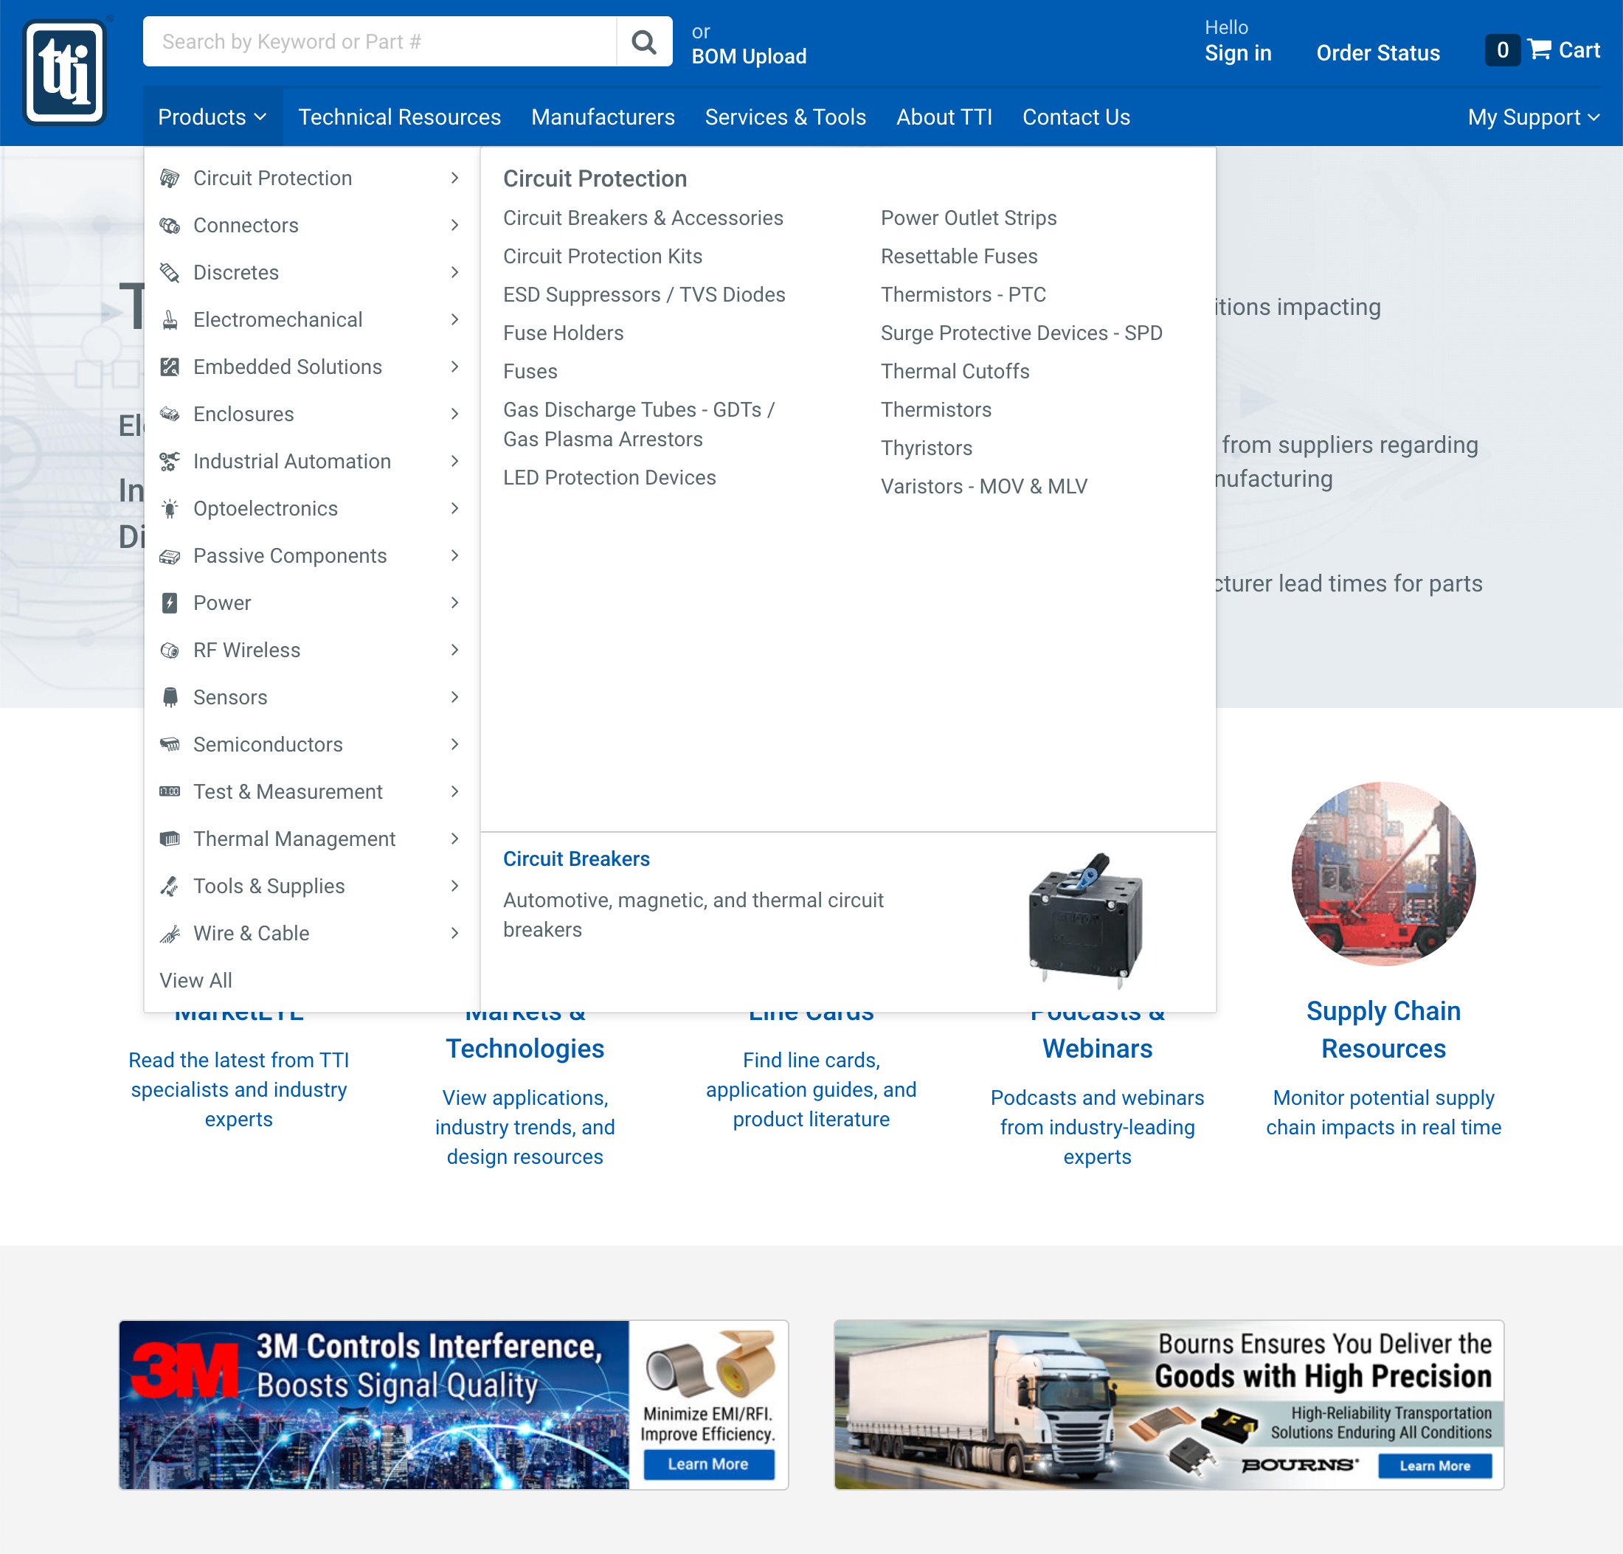Select the Power lightning bolt icon
Screen dimensions: 1623x1554
[x=170, y=603]
